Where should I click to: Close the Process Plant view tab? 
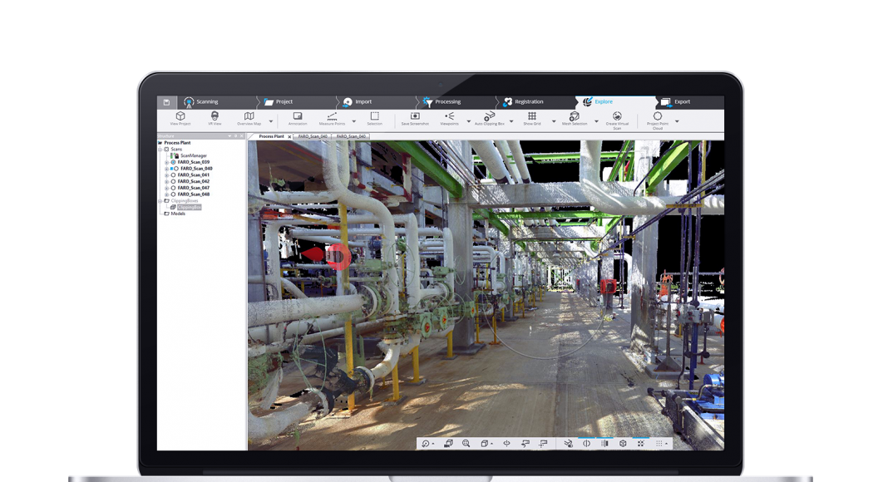pyautogui.click(x=289, y=136)
